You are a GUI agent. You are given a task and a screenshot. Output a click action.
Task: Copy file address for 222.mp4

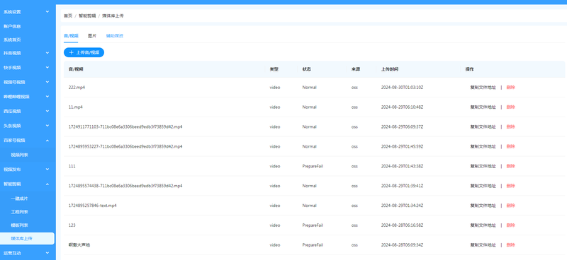coord(483,88)
